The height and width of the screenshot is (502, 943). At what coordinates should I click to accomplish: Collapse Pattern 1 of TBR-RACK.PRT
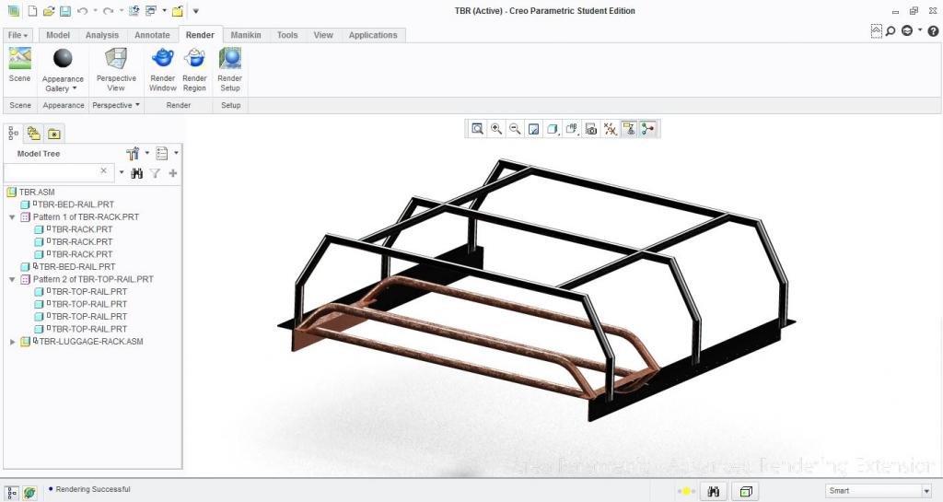click(x=12, y=217)
